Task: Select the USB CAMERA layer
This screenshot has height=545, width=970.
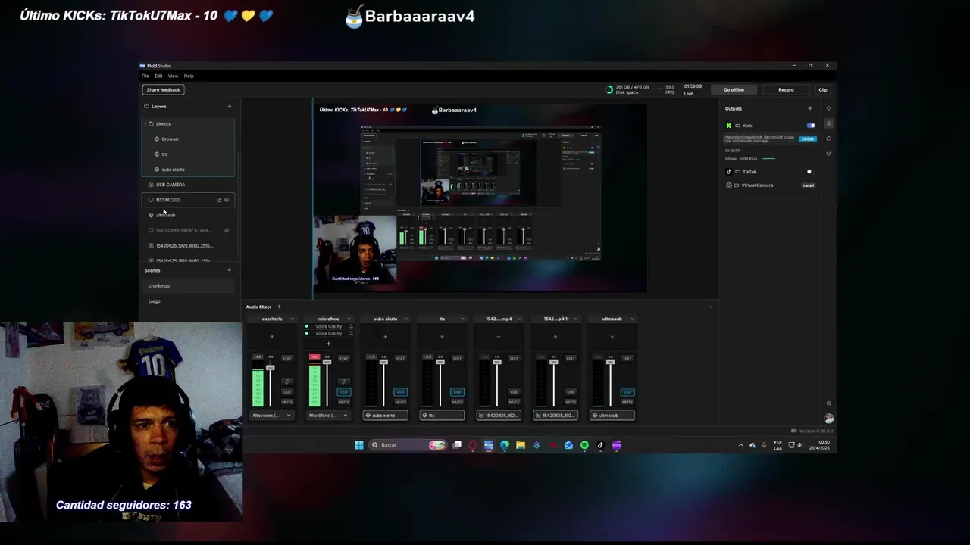Action: click(187, 185)
